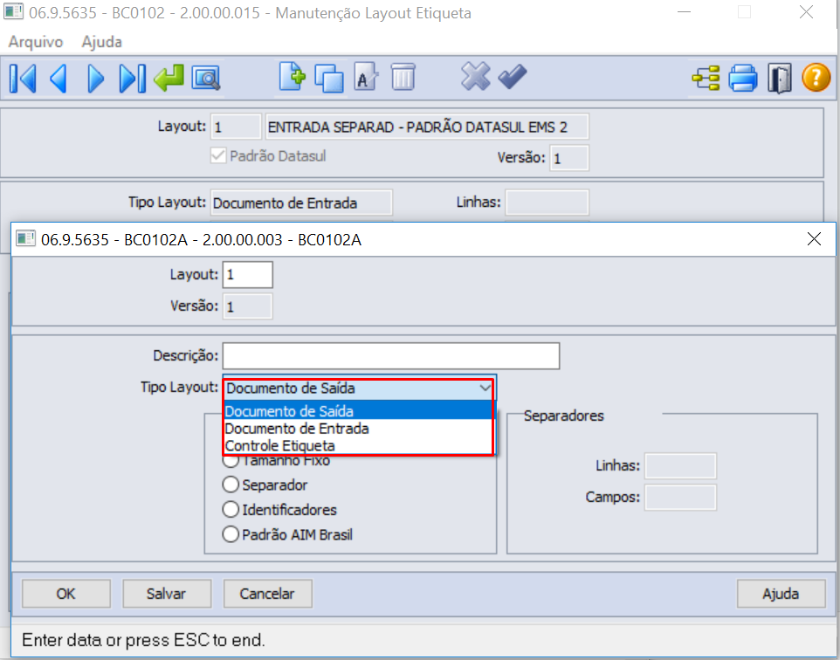840x660 pixels.
Task: Click 'Enter data or press ESC to end' status text
Action: 143,640
